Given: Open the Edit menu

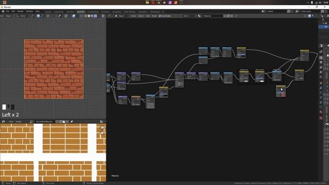Looking at the screenshot, I should click(x=13, y=11).
